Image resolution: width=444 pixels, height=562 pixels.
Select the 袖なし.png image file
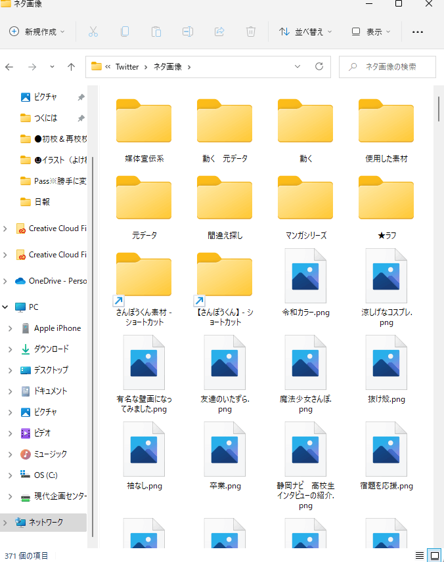(144, 457)
